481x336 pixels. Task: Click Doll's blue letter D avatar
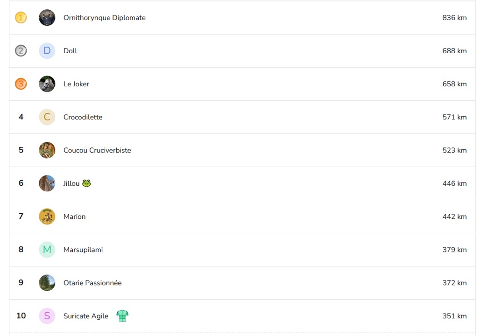[x=47, y=51]
